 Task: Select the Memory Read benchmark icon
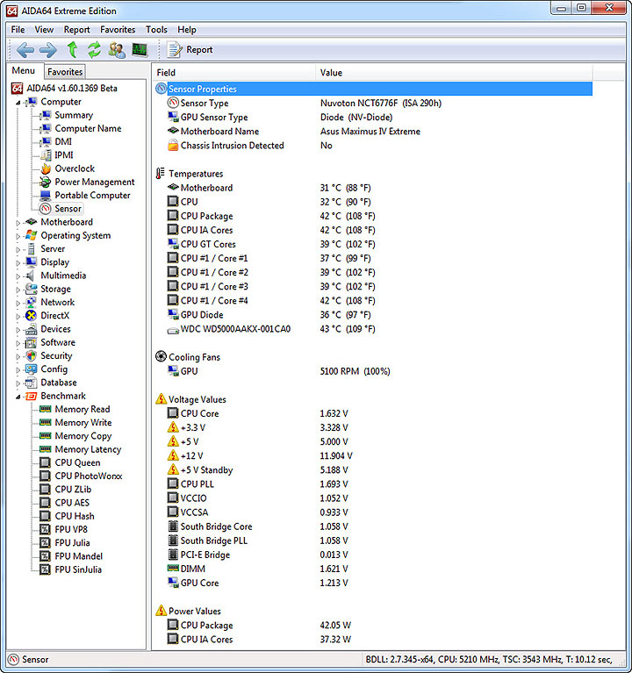[x=45, y=409]
